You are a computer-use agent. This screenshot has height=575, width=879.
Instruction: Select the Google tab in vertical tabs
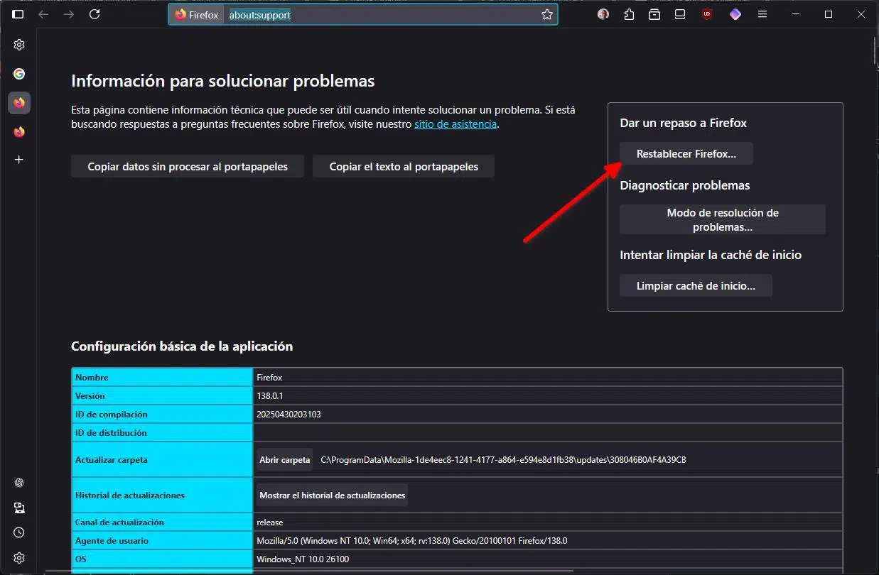pos(19,74)
